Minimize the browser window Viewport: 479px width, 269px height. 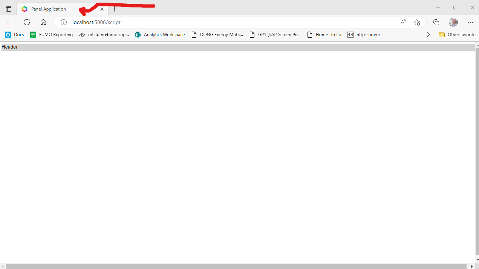click(438, 8)
